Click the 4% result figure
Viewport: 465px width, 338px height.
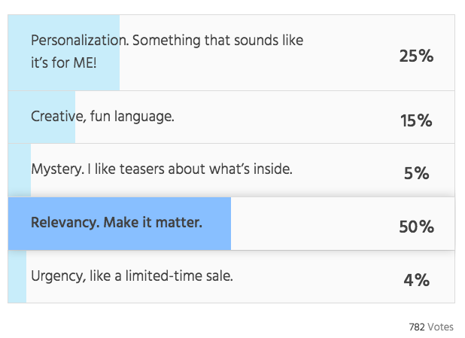416,280
